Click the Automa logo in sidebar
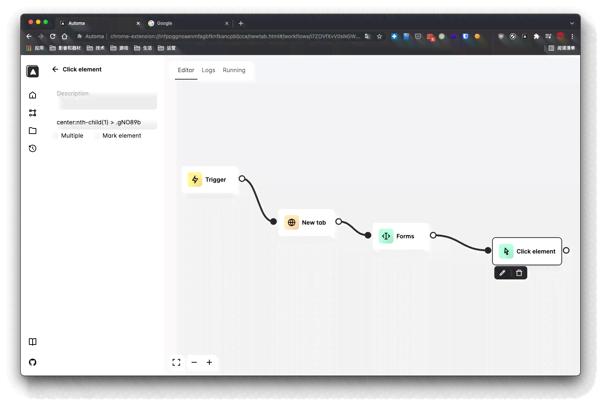 point(33,71)
